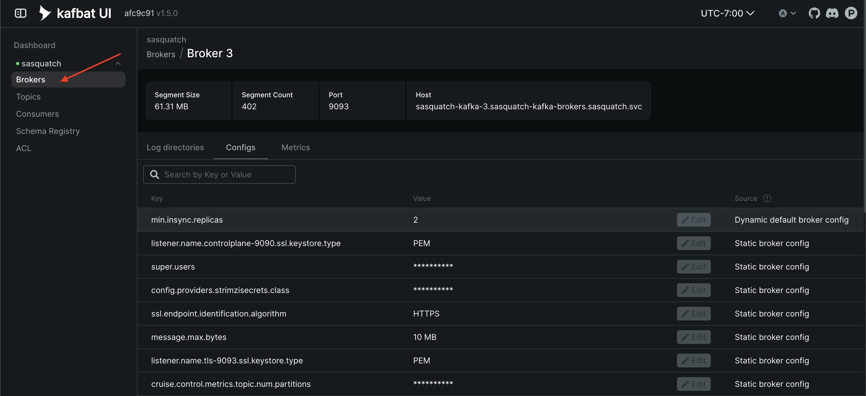Image resolution: width=866 pixels, height=396 pixels.
Task: Click version afc9c91 label
Action: pyautogui.click(x=139, y=13)
